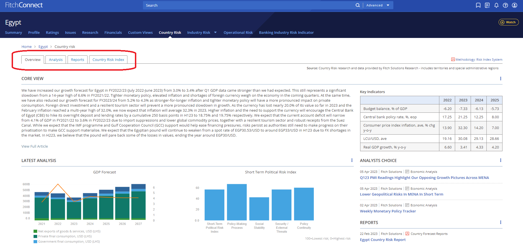Select the Analysis tab
523x244 pixels.
(56, 60)
